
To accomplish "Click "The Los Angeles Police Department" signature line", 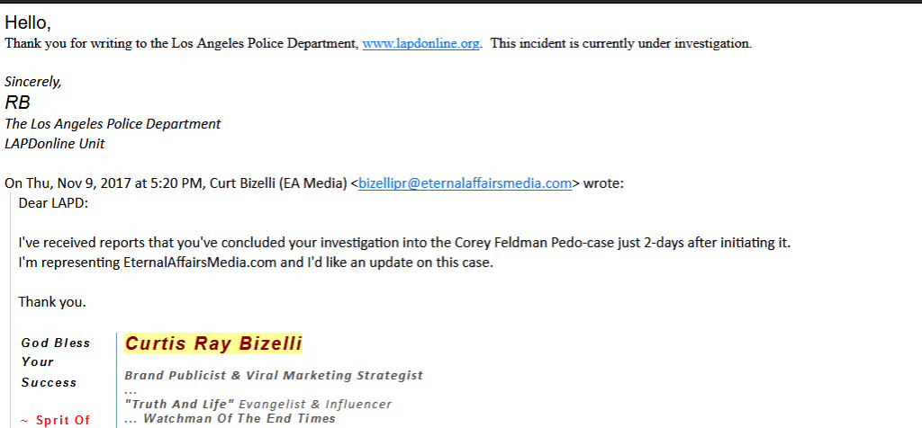I will [113, 123].
